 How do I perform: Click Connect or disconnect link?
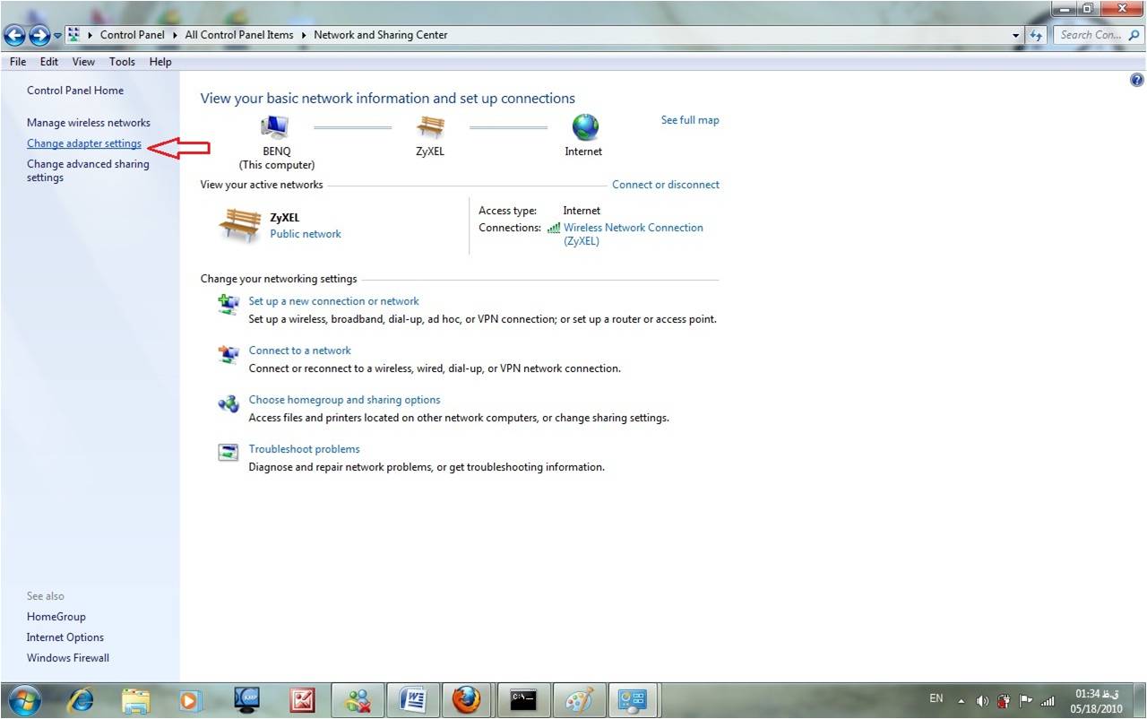click(666, 185)
